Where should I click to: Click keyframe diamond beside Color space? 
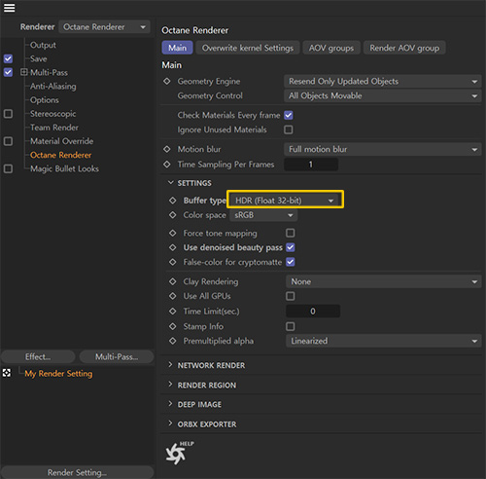point(173,215)
